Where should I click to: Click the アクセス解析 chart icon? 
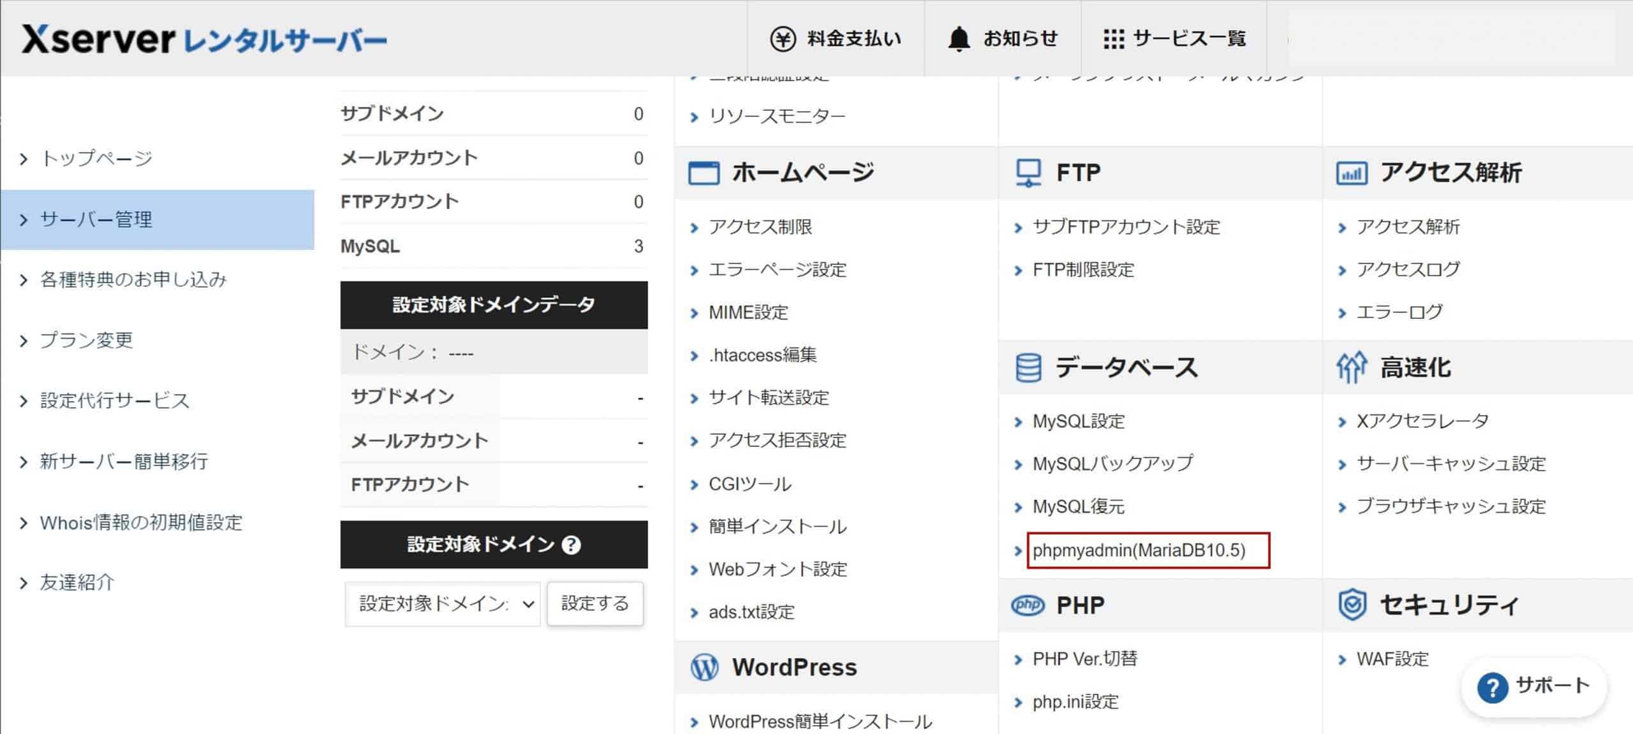tap(1351, 173)
